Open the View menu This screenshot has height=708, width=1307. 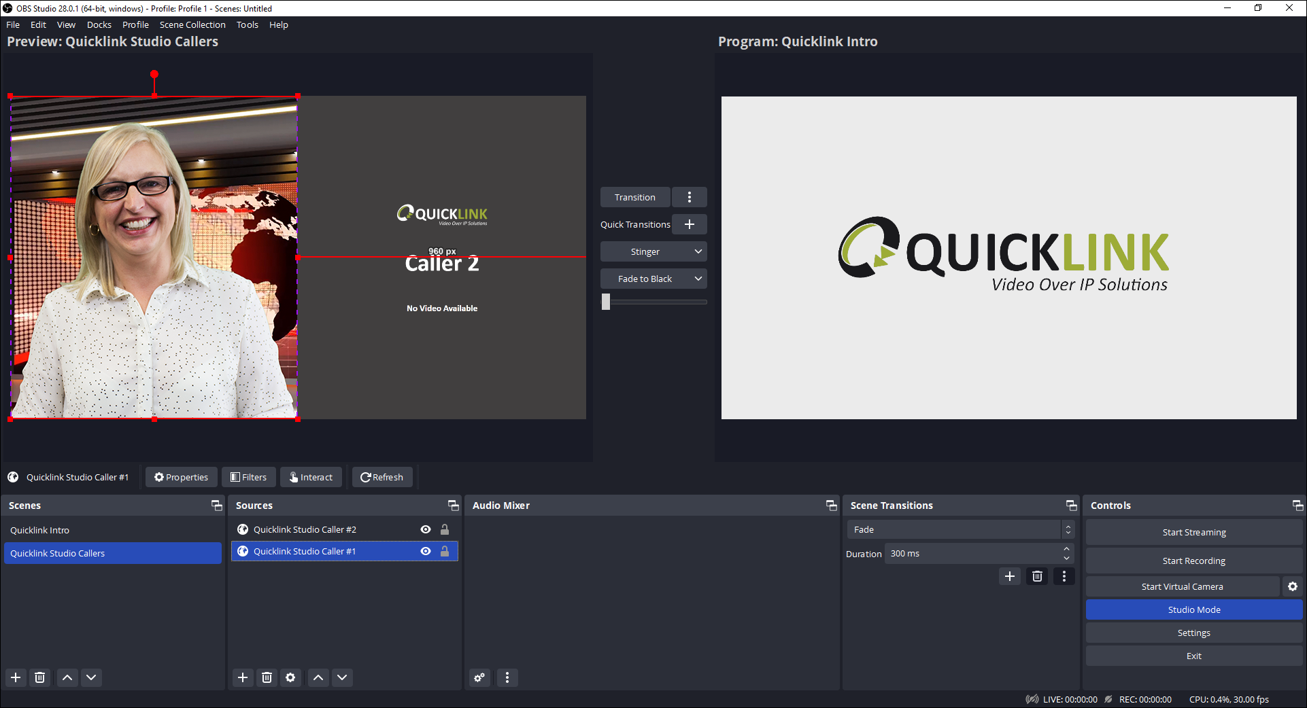[x=66, y=24]
